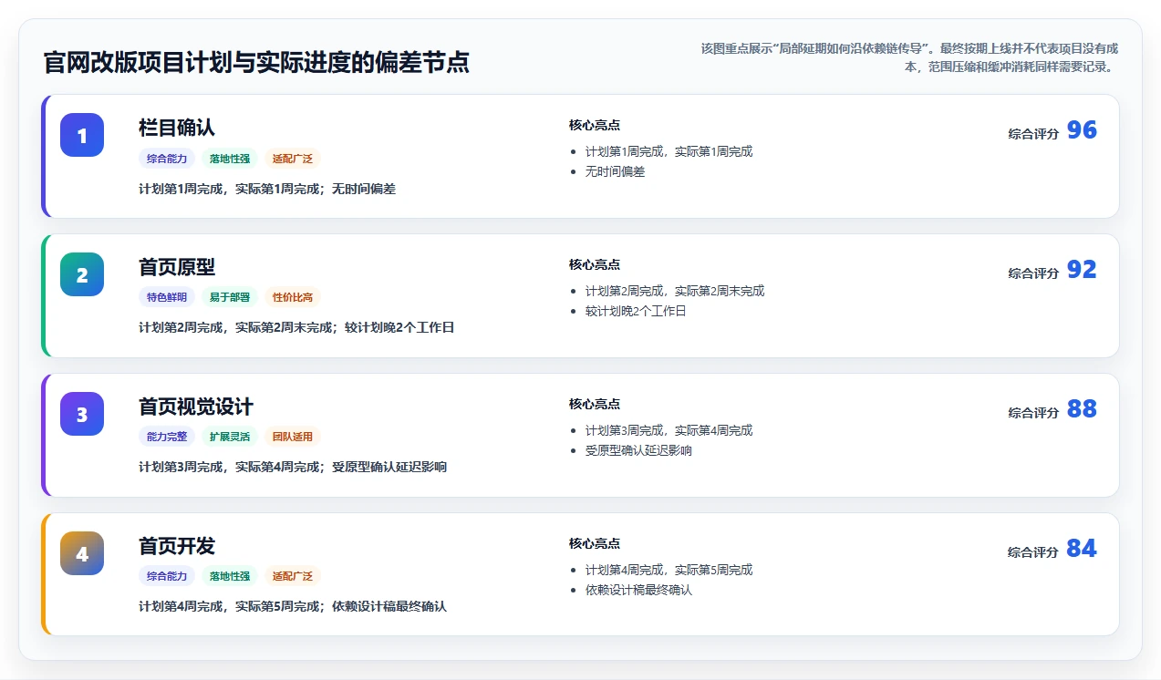
Task: Click the note starting 该图重点展示
Action: tap(909, 57)
